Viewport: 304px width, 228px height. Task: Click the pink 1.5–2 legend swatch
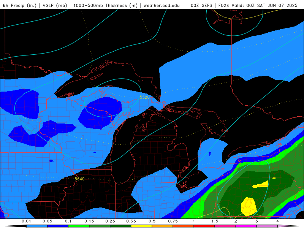[x=225, y=226]
